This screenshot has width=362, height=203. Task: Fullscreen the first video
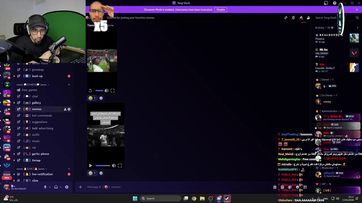[x=113, y=91]
